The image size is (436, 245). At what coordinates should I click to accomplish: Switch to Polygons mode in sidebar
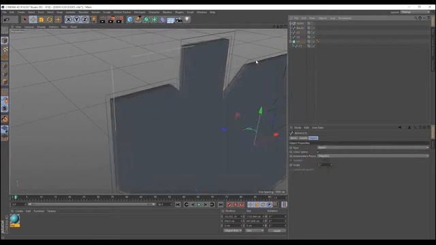pos(5,82)
